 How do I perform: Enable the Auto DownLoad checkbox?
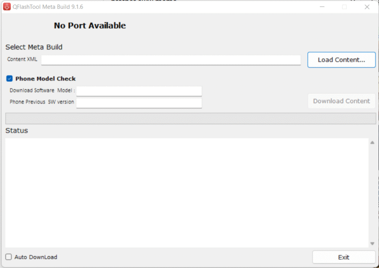click(9, 257)
